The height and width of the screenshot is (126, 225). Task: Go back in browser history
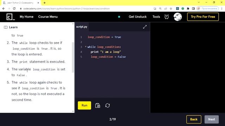tap(4, 8)
